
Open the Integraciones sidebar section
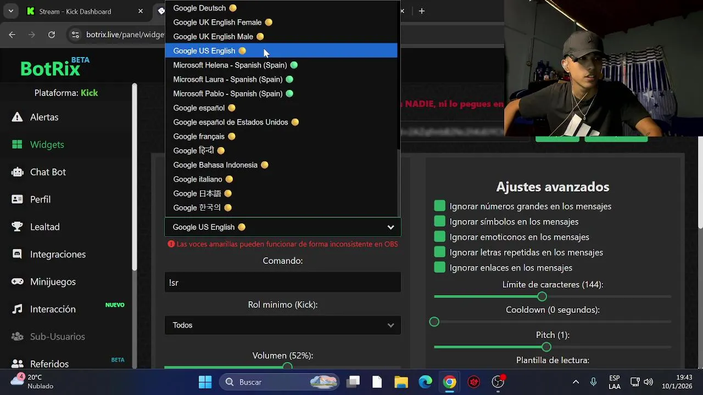[x=58, y=254]
